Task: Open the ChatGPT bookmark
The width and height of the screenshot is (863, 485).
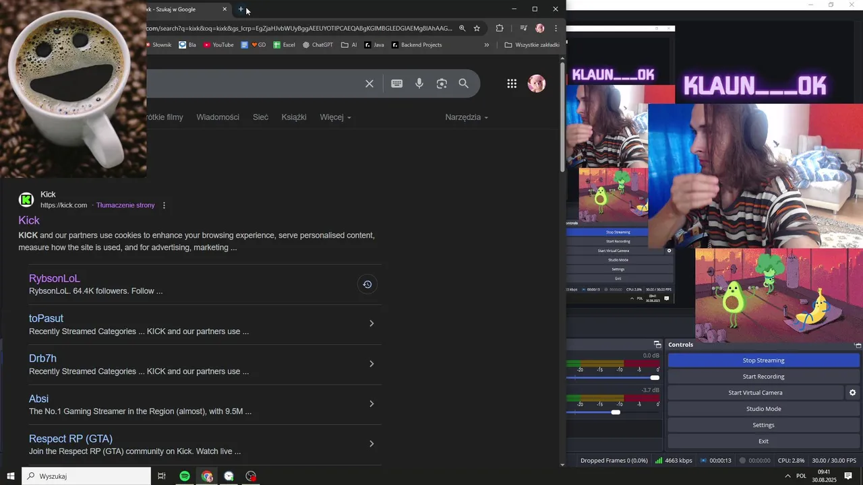Action: (x=318, y=45)
